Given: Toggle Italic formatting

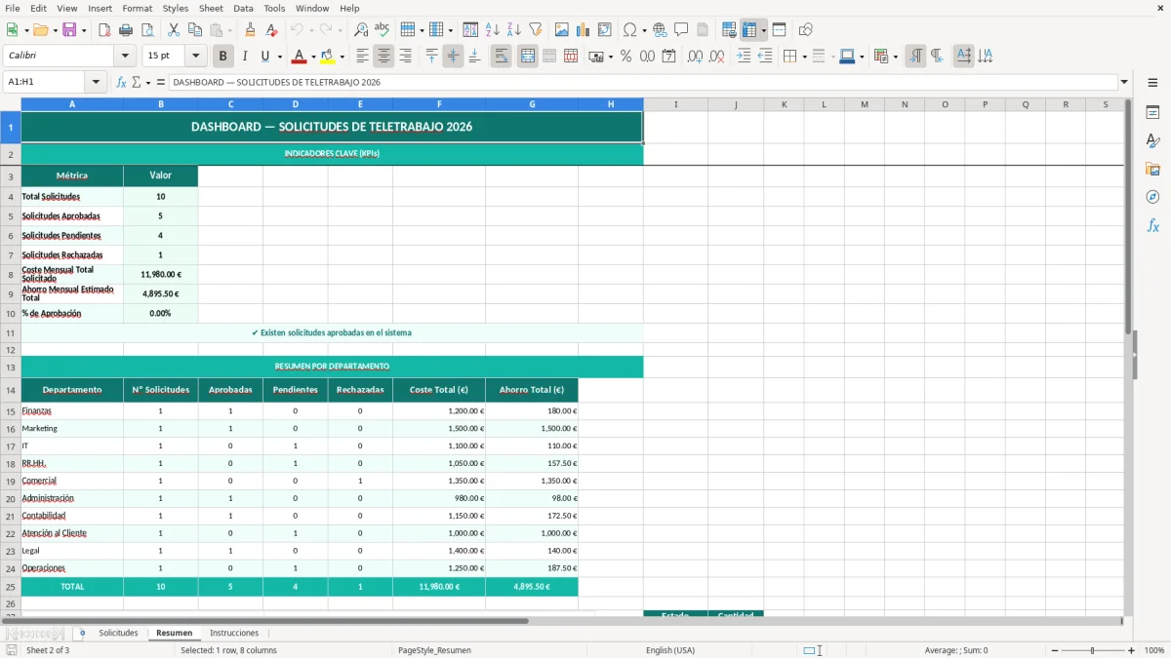Looking at the screenshot, I should (x=245, y=57).
